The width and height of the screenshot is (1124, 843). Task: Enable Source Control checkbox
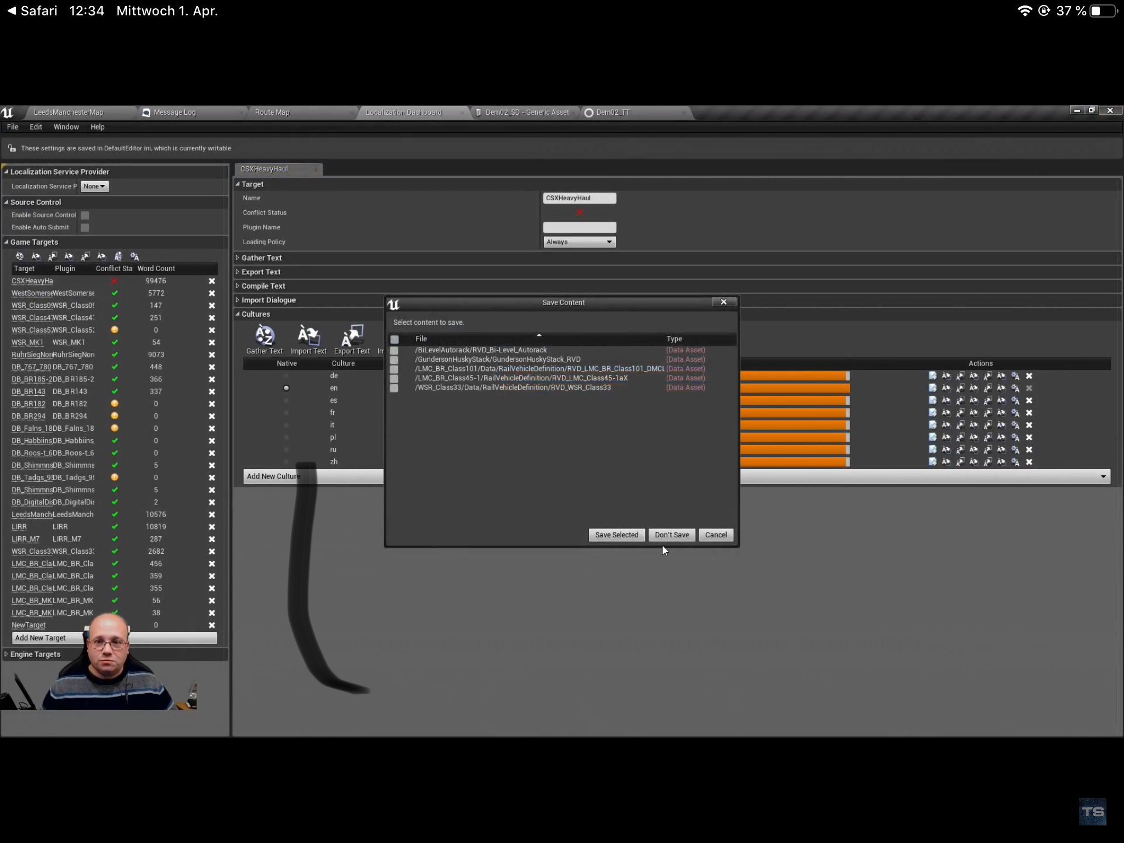[85, 215]
